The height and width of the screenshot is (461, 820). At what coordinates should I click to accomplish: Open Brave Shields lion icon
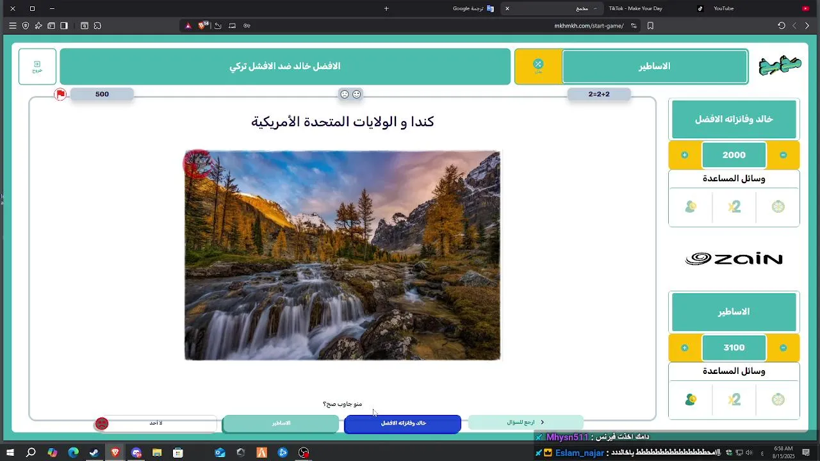pos(203,26)
